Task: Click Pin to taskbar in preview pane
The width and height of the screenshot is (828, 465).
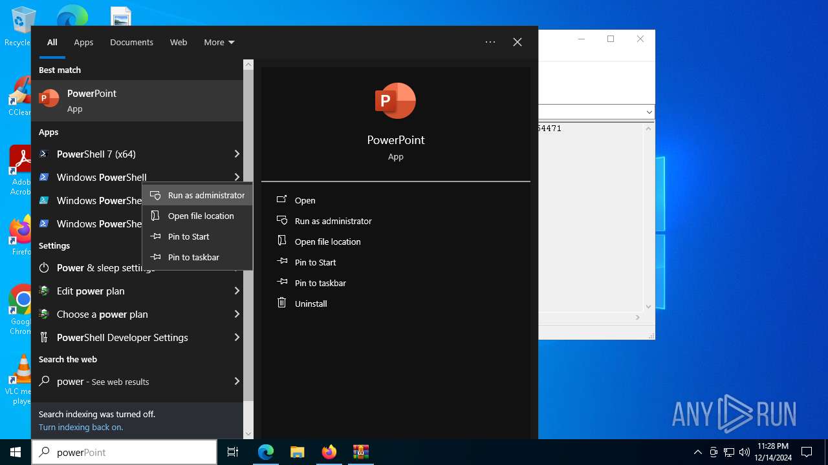Action: pos(312,283)
